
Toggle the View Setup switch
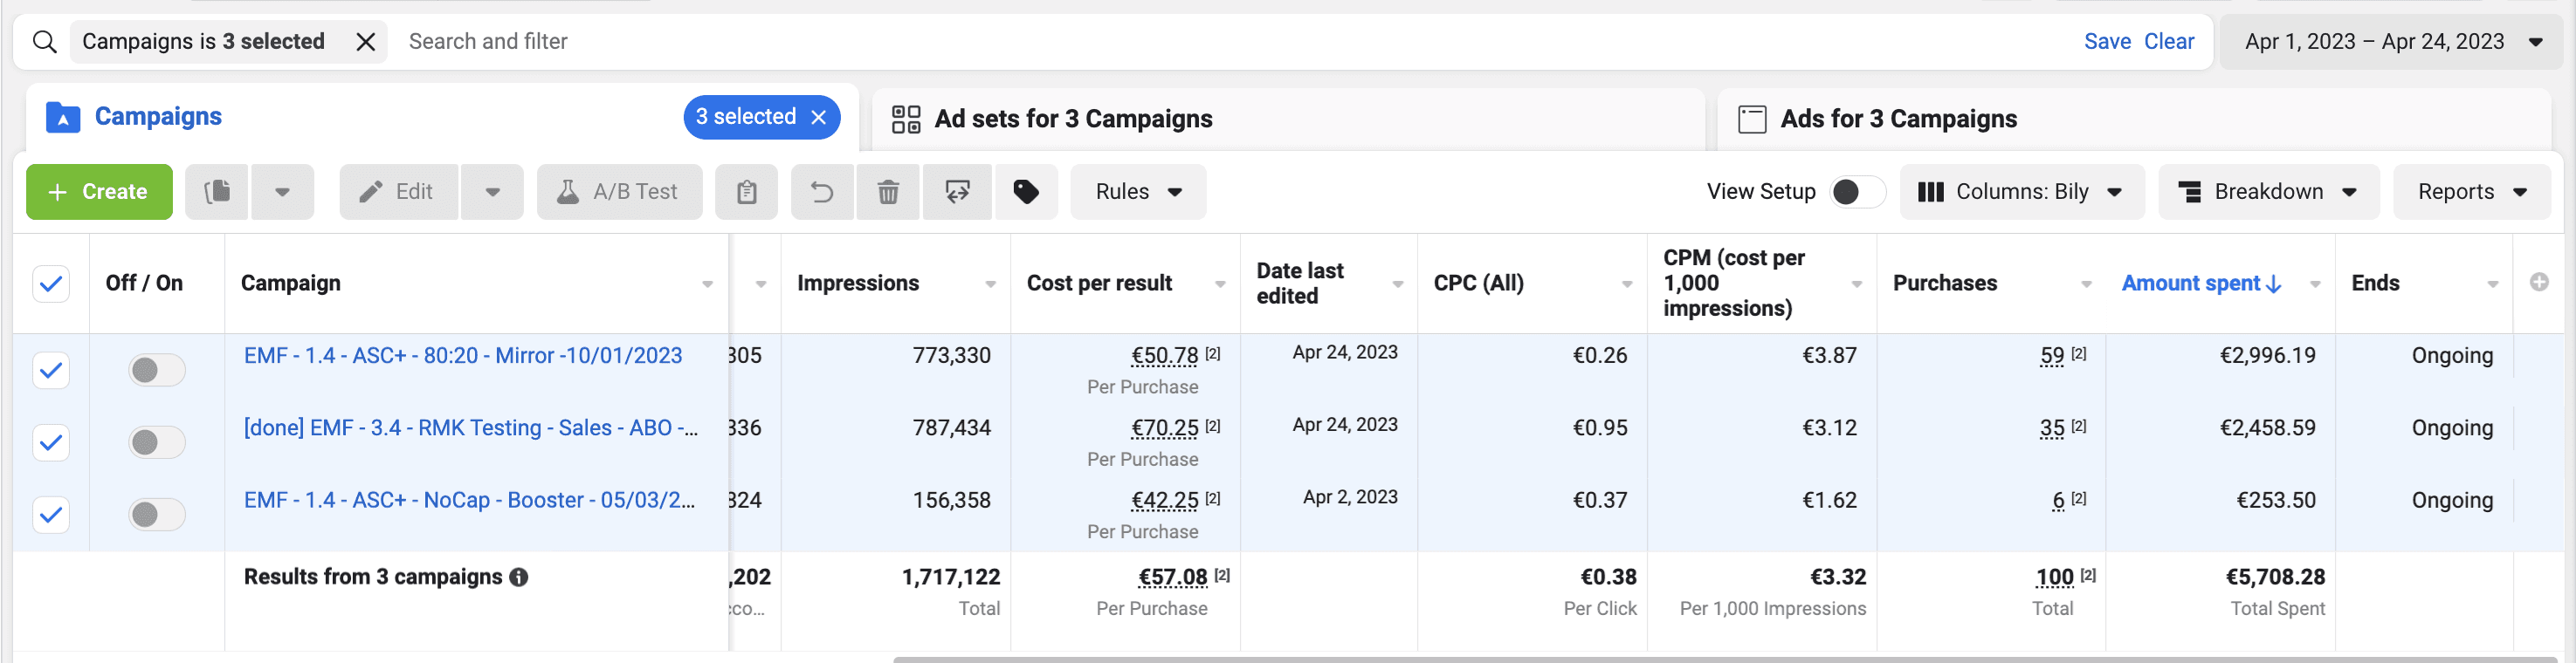click(x=1857, y=192)
